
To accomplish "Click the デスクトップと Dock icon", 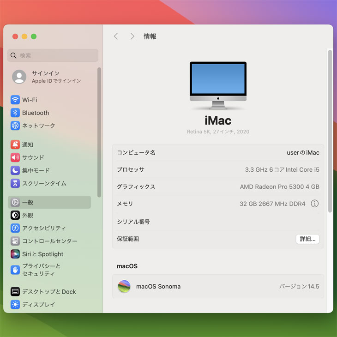I will pos(15,292).
